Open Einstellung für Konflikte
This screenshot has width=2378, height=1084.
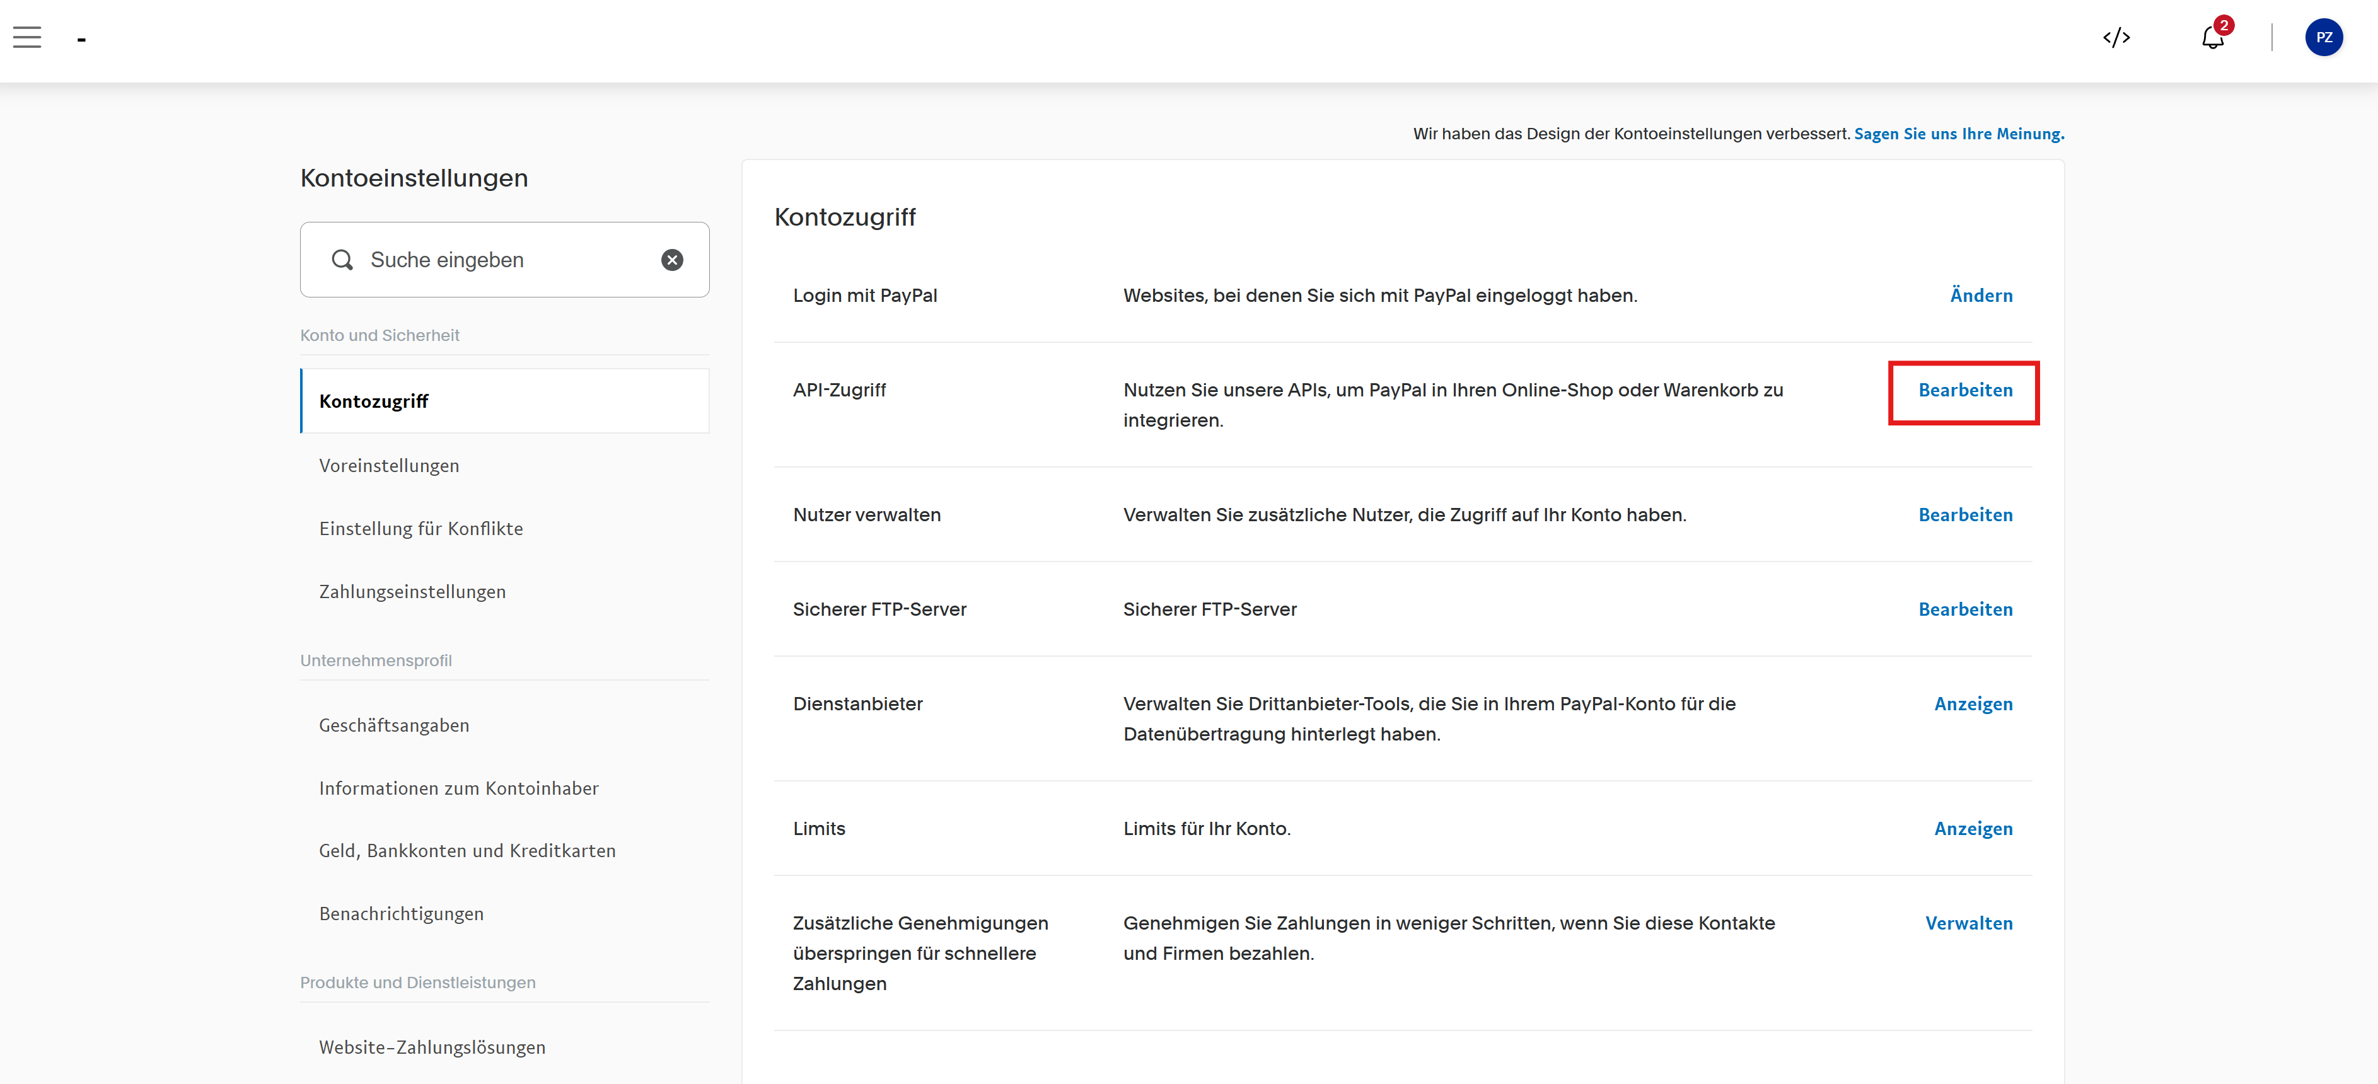(420, 529)
